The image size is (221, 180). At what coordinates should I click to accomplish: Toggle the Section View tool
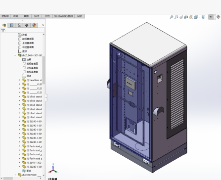tap(186, 17)
